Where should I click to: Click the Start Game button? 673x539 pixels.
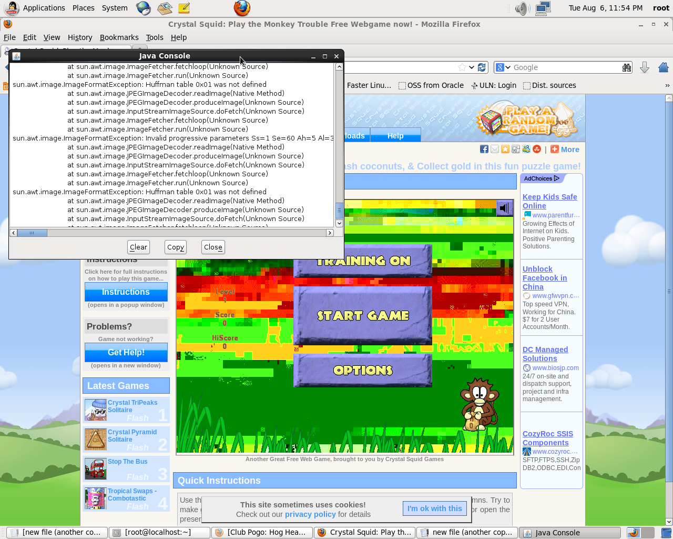pyautogui.click(x=363, y=315)
